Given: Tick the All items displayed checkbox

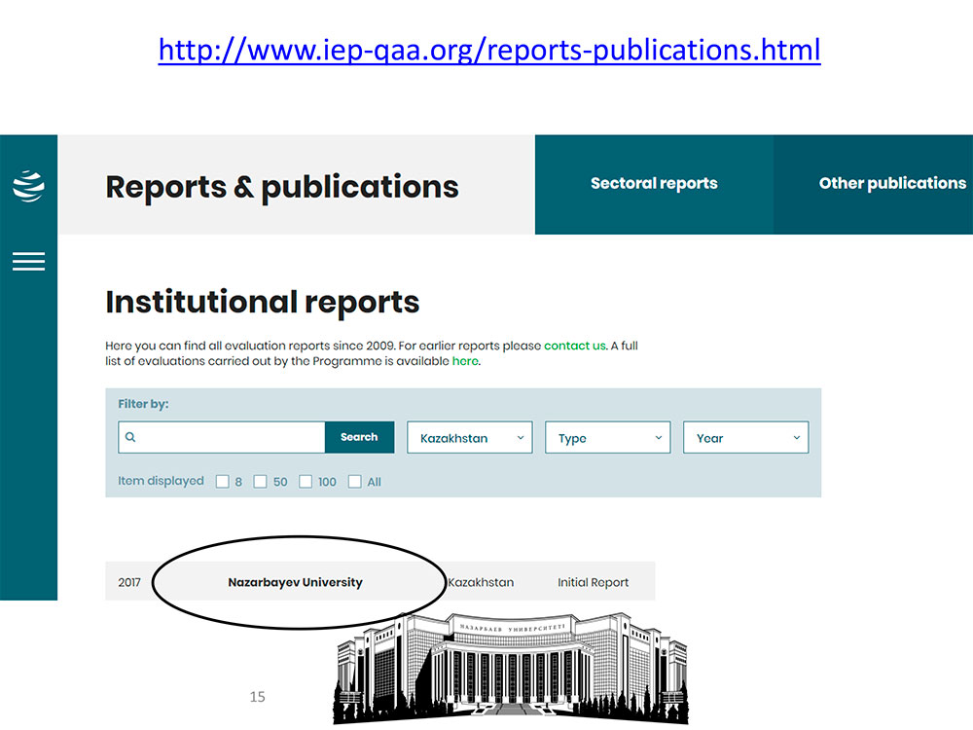Looking at the screenshot, I should [x=354, y=482].
